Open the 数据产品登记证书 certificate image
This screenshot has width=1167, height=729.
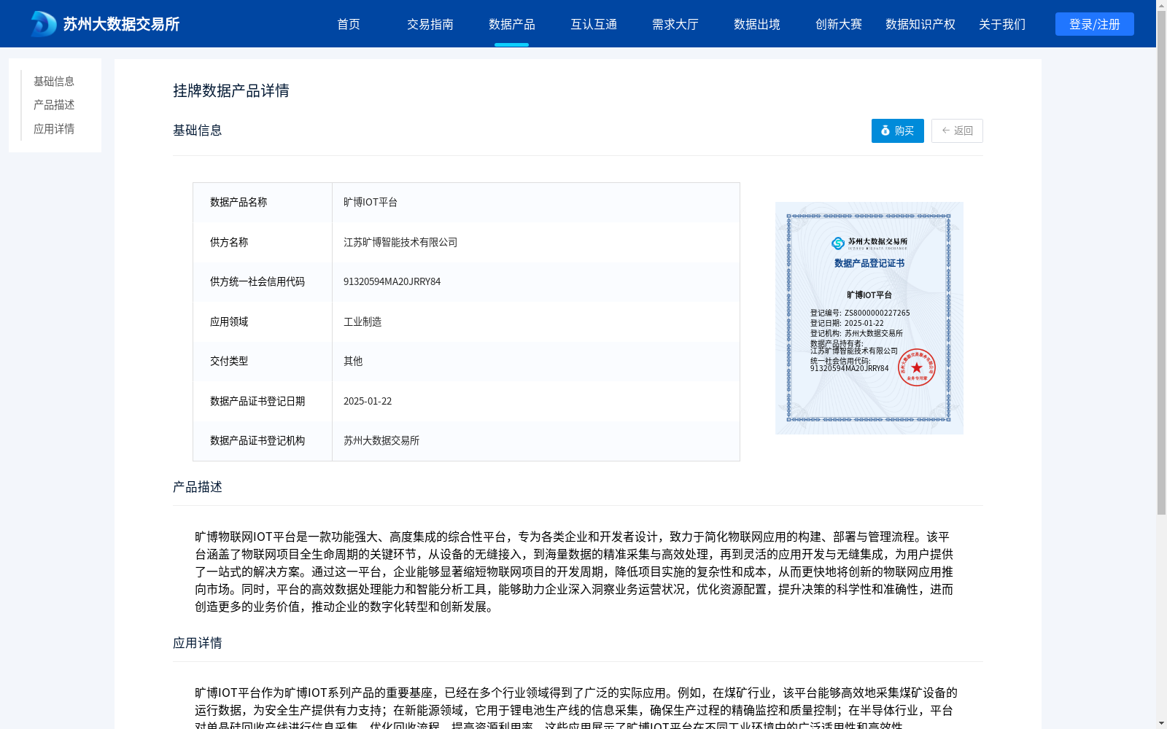coord(869,318)
